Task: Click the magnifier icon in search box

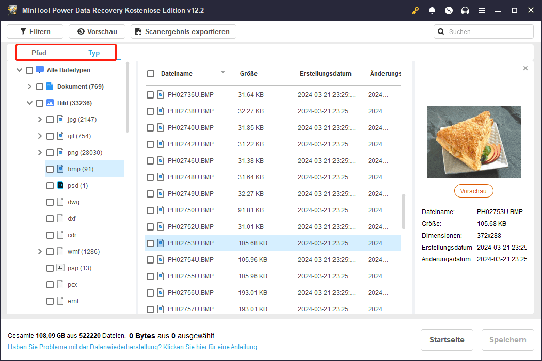Action: click(441, 32)
